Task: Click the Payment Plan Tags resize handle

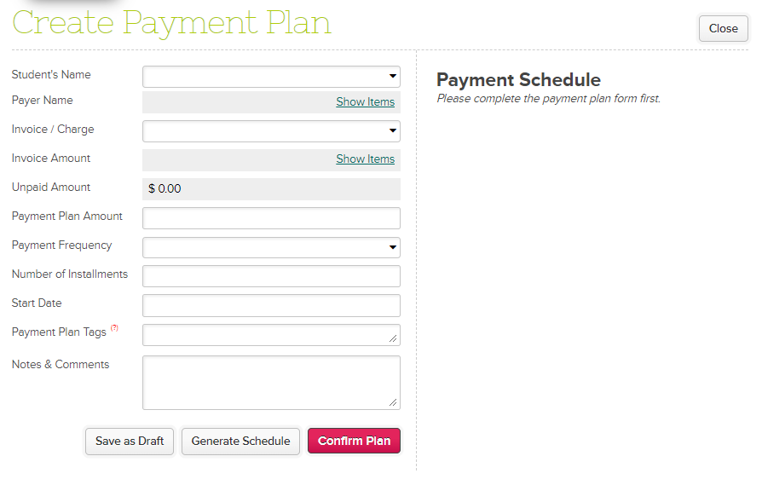Action: pos(393,338)
